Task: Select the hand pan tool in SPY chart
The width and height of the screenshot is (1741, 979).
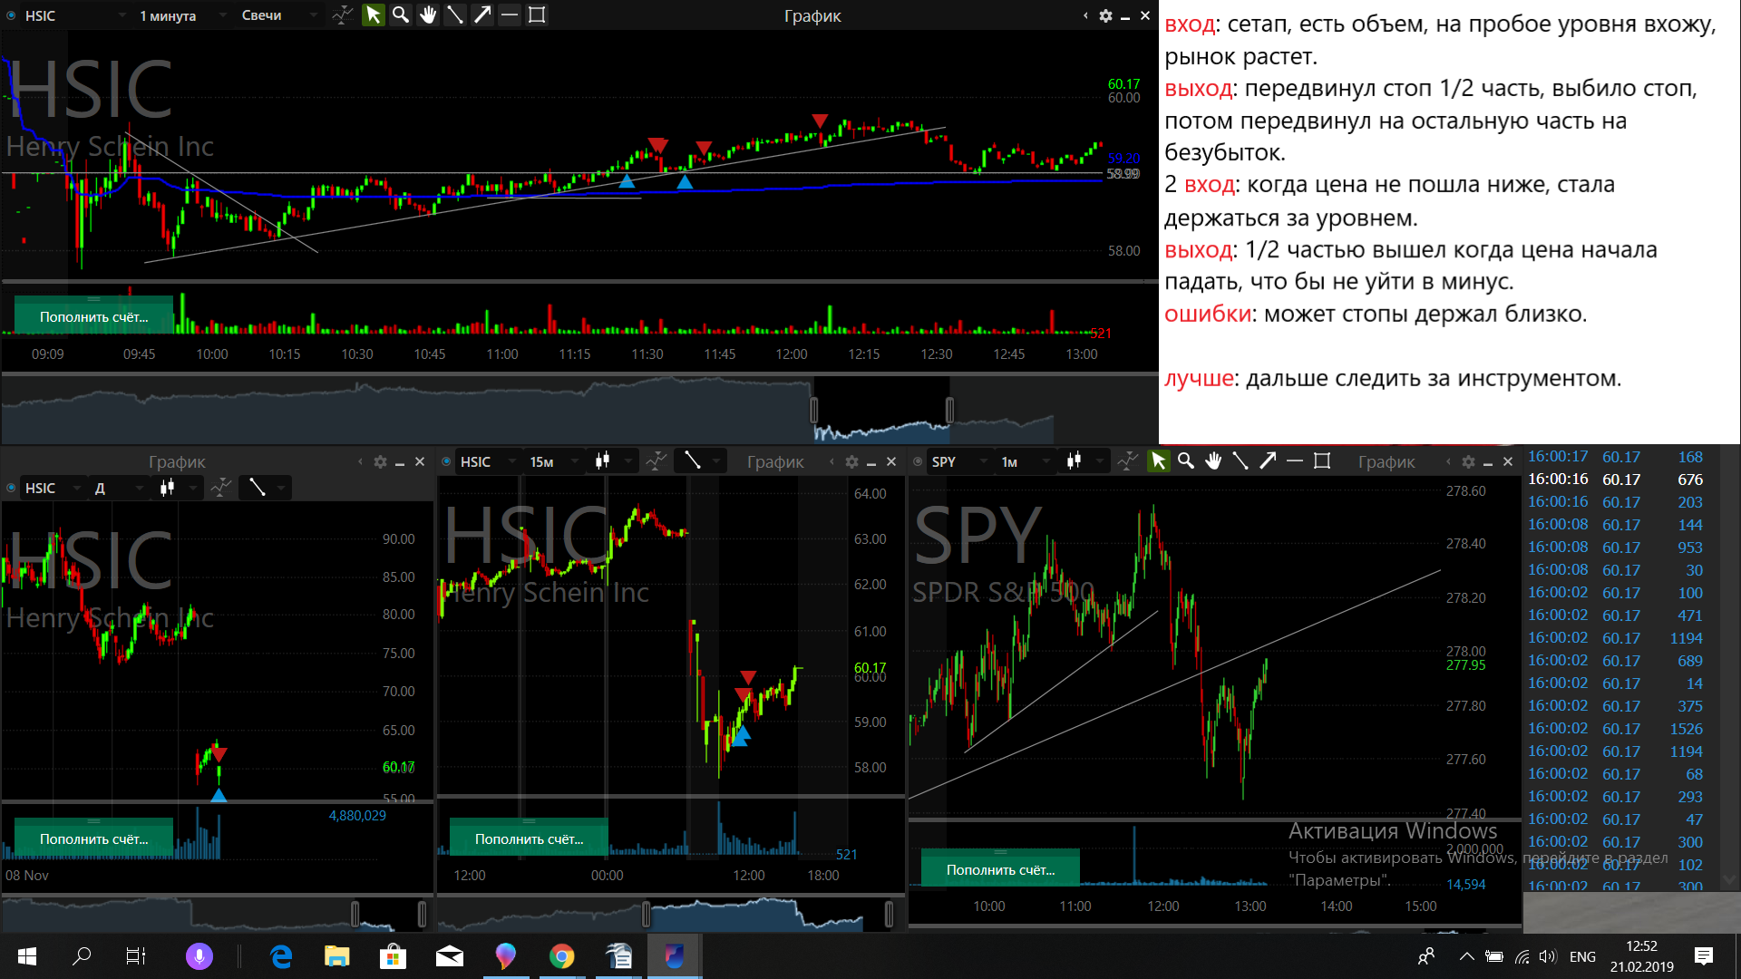Action: coord(1213,461)
